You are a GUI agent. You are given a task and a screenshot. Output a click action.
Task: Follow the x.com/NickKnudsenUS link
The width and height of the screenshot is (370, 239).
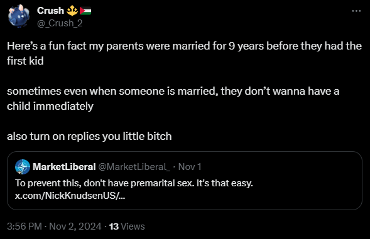[x=70, y=195]
